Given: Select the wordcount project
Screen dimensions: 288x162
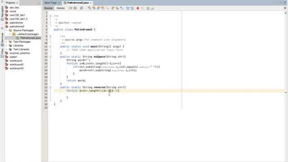Looking at the screenshot, I should coord(16,61).
